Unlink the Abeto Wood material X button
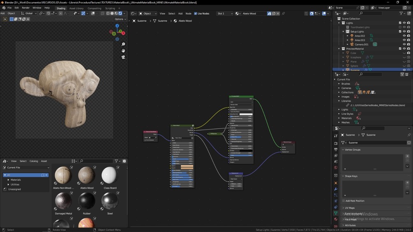Viewport: 413px width, 232px height. pos(278,14)
